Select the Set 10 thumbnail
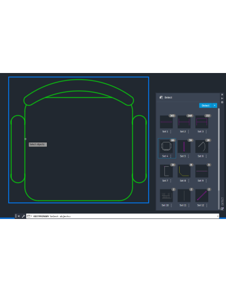 (x=166, y=196)
